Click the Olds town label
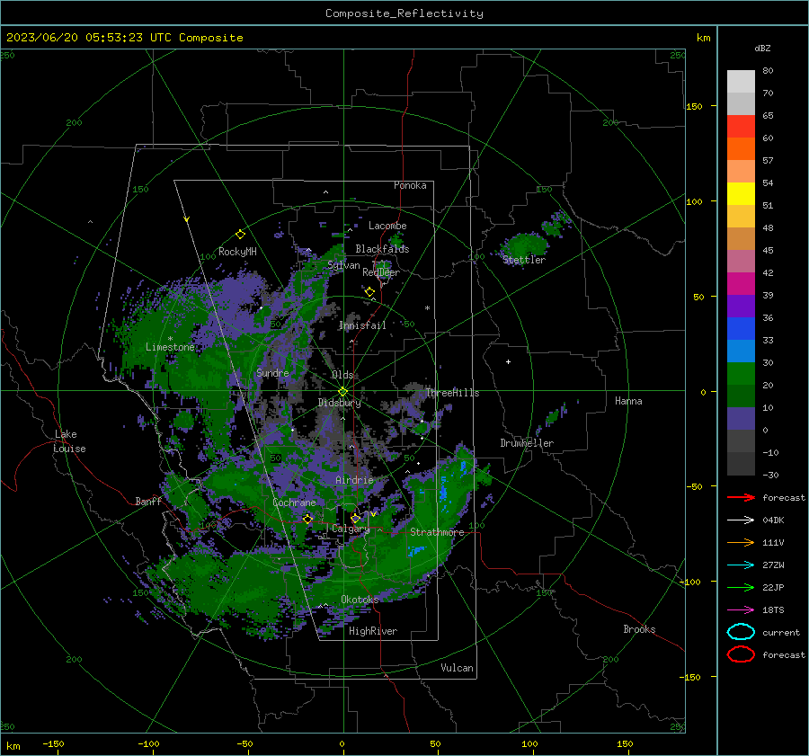Screen dimensions: 809x756 click(x=342, y=375)
